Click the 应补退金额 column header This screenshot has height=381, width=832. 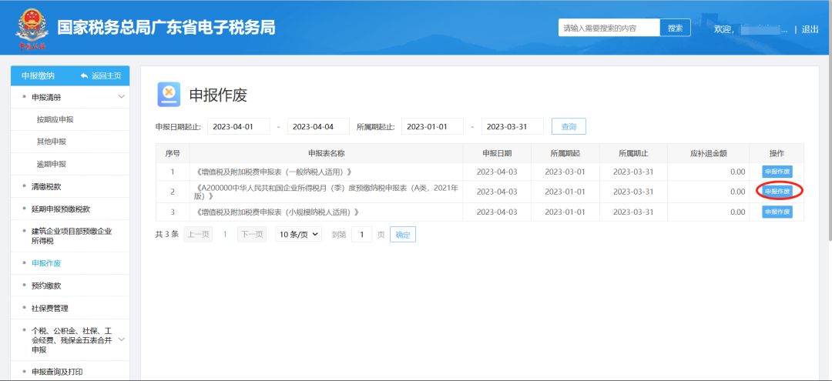pos(708,153)
